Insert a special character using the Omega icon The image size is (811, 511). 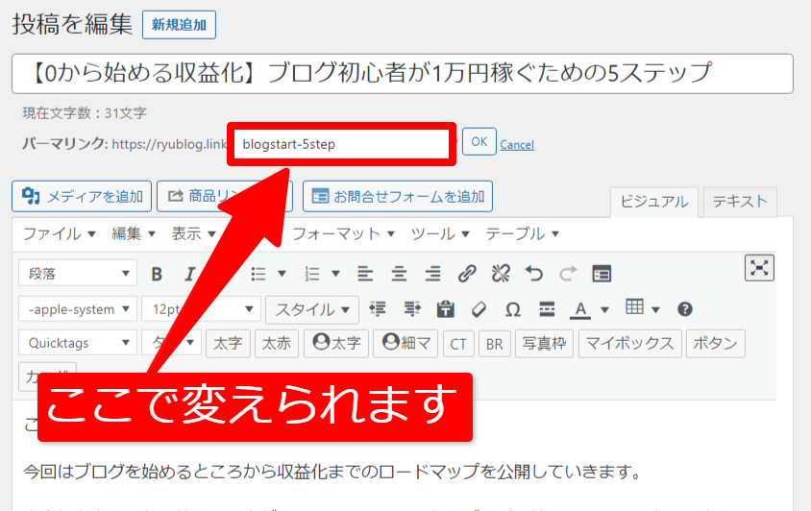(x=512, y=309)
